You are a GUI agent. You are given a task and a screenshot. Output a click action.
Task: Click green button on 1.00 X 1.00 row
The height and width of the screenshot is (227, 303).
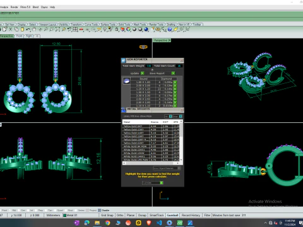(175, 83)
